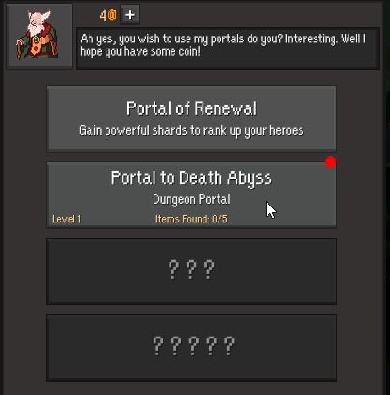Viewport: 390px width, 395px height.
Task: Click the last question mark of five
Action: pos(229,346)
